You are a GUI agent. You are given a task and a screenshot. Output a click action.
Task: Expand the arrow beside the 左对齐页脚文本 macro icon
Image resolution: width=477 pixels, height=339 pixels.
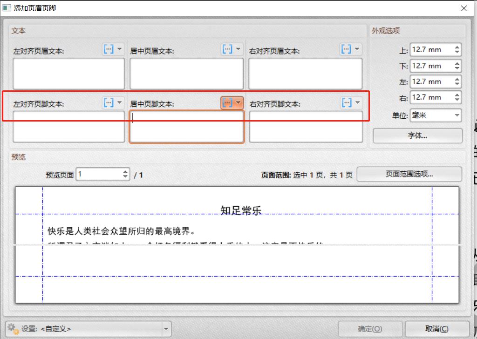120,102
